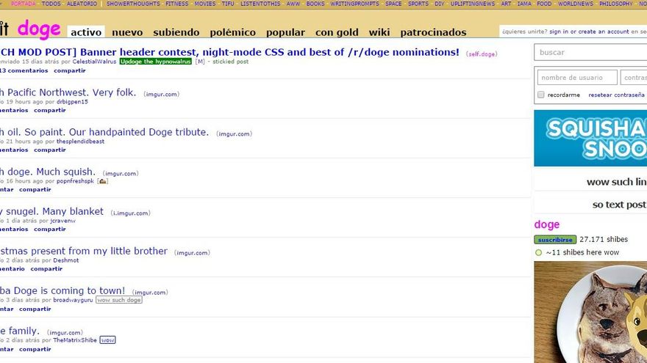Open the handpainted Doge tribute post
This screenshot has height=363, width=647.
coord(104,133)
